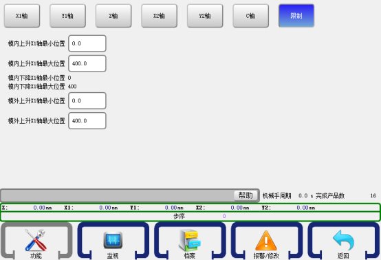Edit 模内上升X1轴最小位置 input field
Image resolution: width=381 pixels, height=260 pixels.
pos(87,43)
